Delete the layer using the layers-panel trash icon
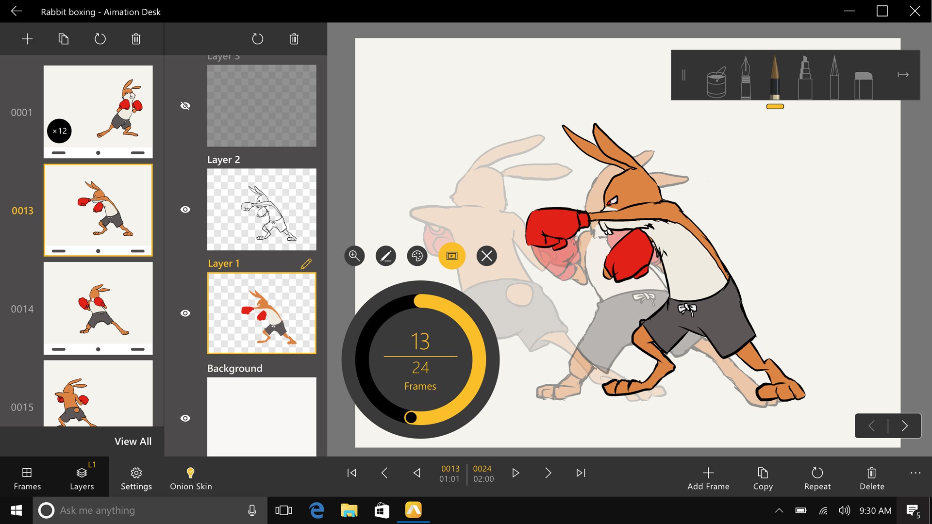The image size is (932, 524). (x=294, y=39)
